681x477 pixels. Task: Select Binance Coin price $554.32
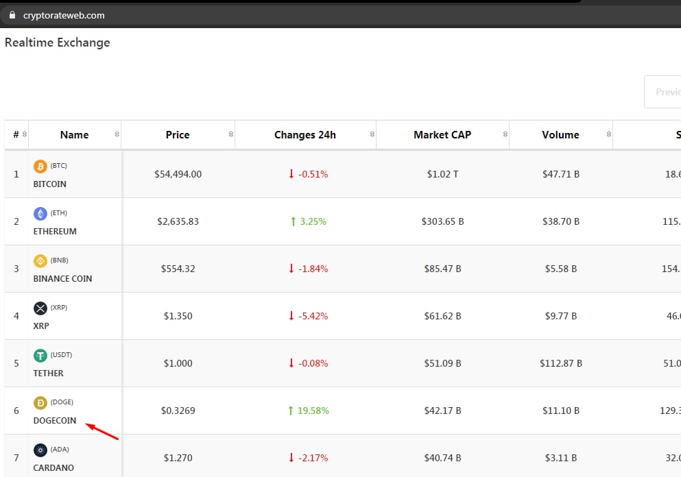178,269
